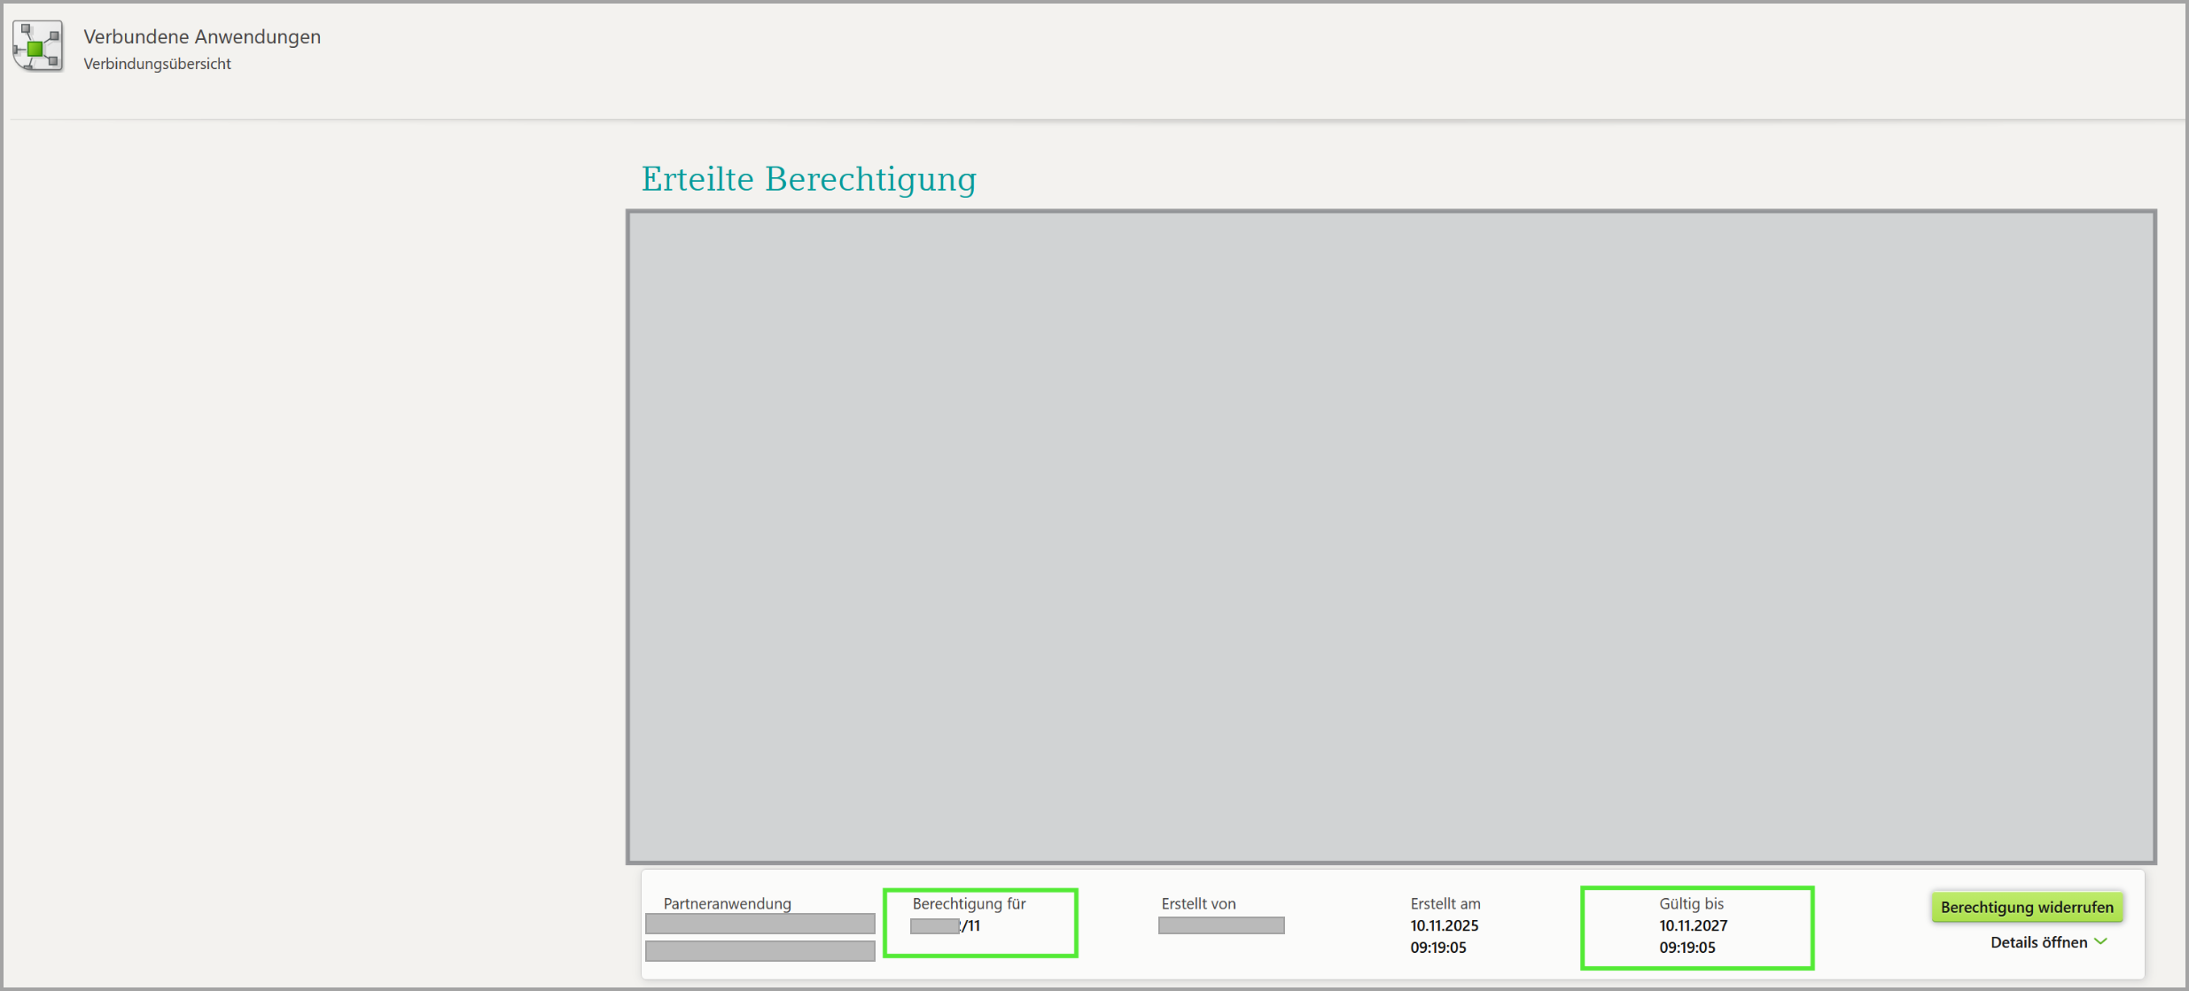This screenshot has width=2189, height=991.
Task: Click the 09:19:05 time under Gültig bis
Action: (1687, 948)
